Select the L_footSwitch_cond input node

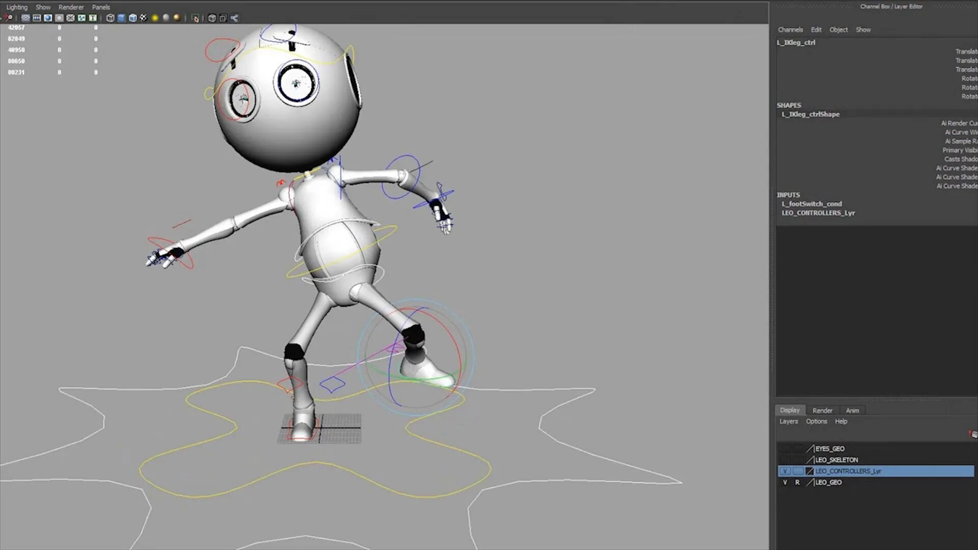coord(811,204)
